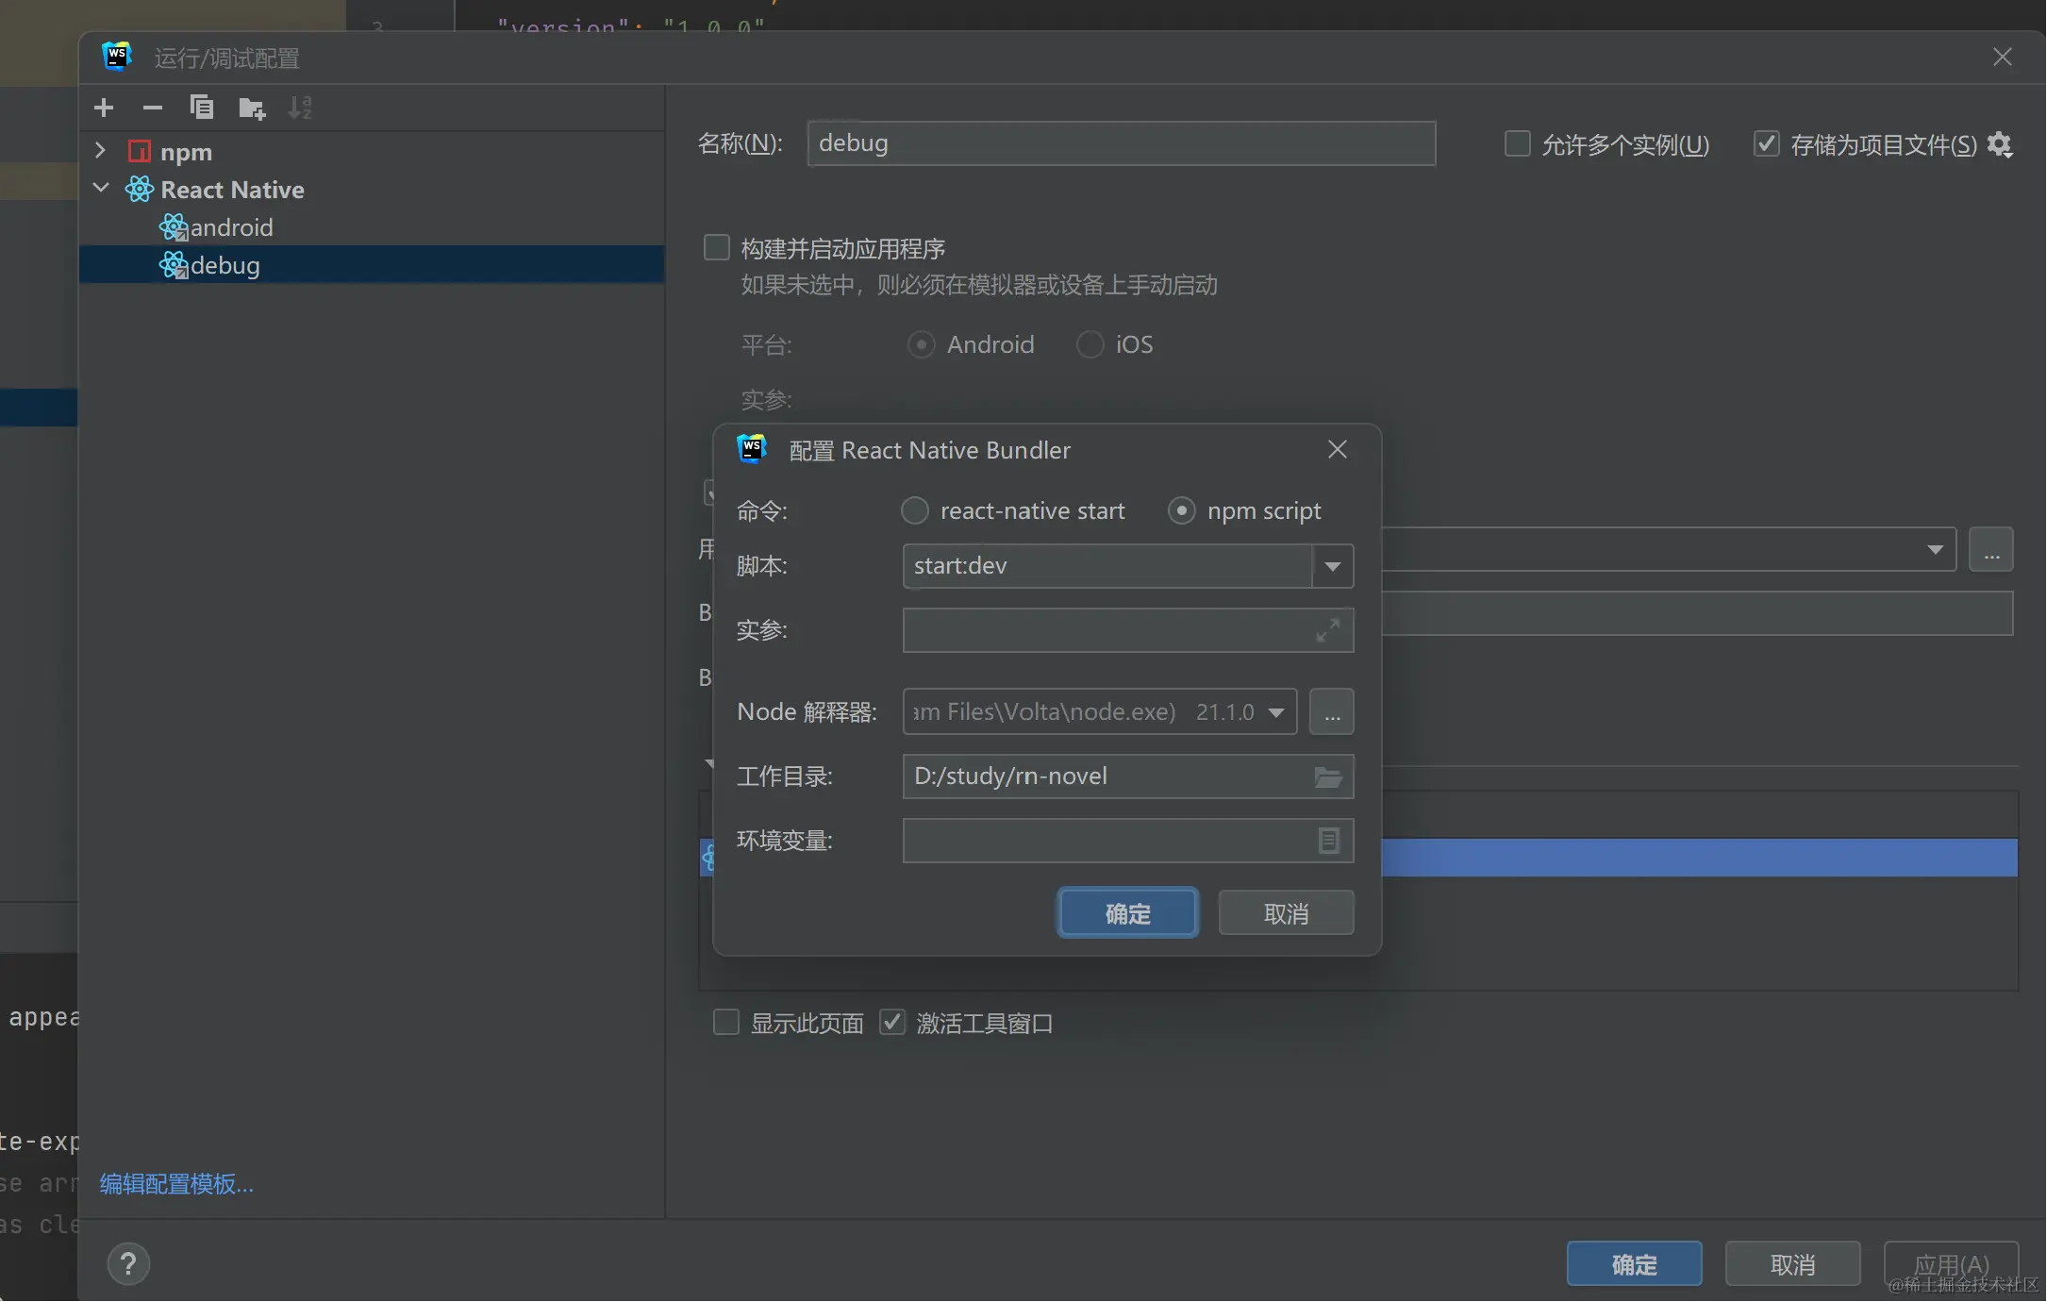Cancel the Bundler dialog with 取消
This screenshot has width=2047, height=1302.
pos(1286,913)
